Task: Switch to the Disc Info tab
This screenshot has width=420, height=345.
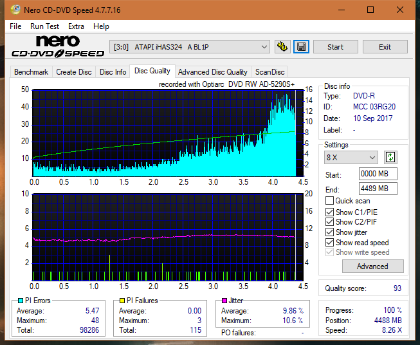Action: pos(113,72)
